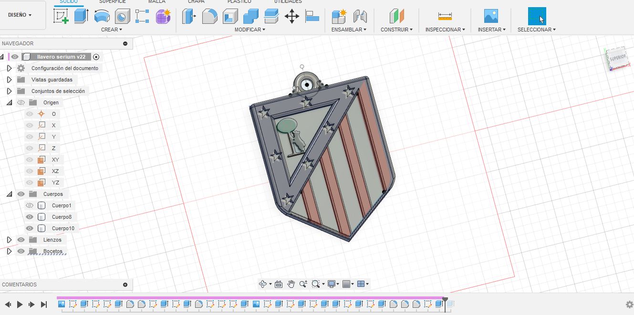Hide Cuerpo8 body
Image resolution: width=634 pixels, height=315 pixels.
(29, 217)
